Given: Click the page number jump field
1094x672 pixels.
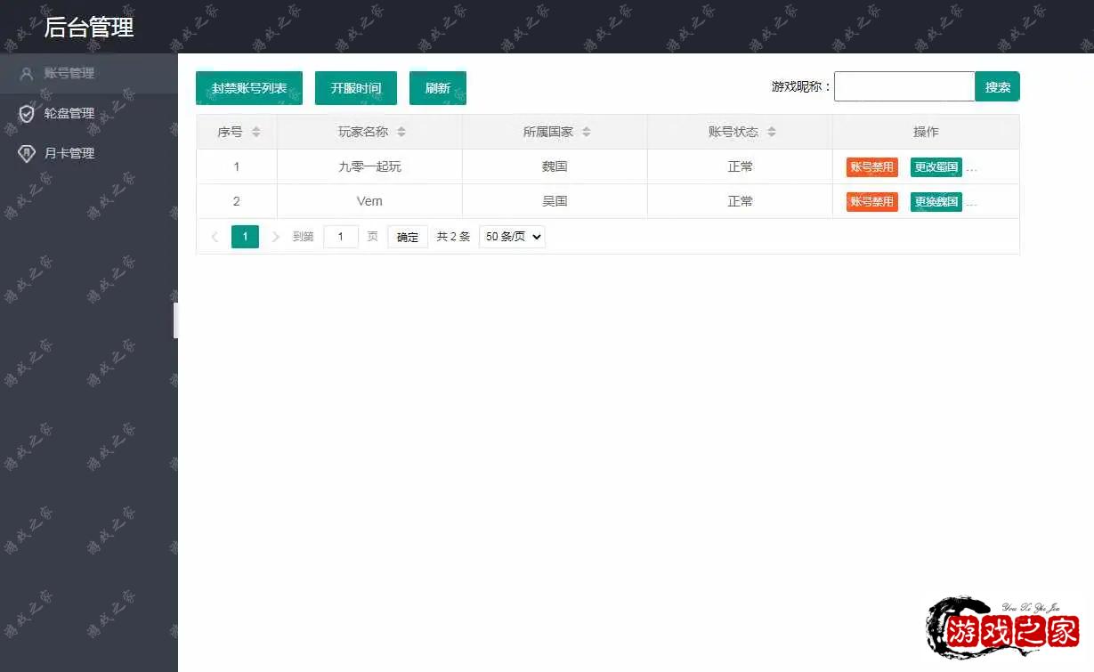Looking at the screenshot, I should pyautogui.click(x=341, y=237).
